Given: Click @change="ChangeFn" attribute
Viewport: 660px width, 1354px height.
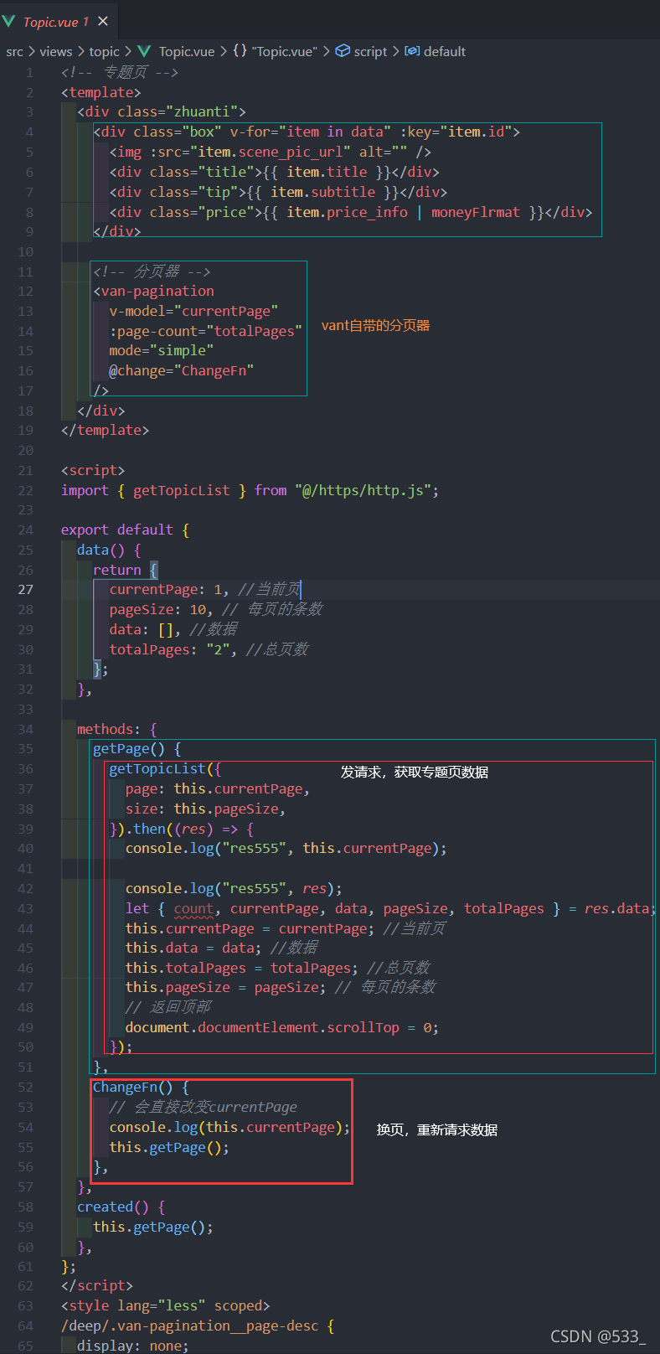Looking at the screenshot, I should pos(182,371).
